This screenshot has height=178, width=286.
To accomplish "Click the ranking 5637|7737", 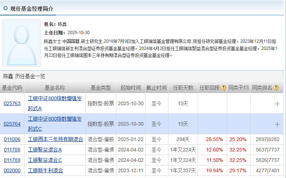I will [x=268, y=150].
